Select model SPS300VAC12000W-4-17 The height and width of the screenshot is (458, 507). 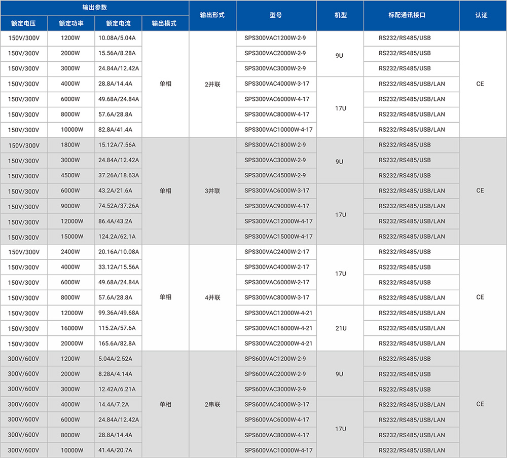click(x=276, y=221)
